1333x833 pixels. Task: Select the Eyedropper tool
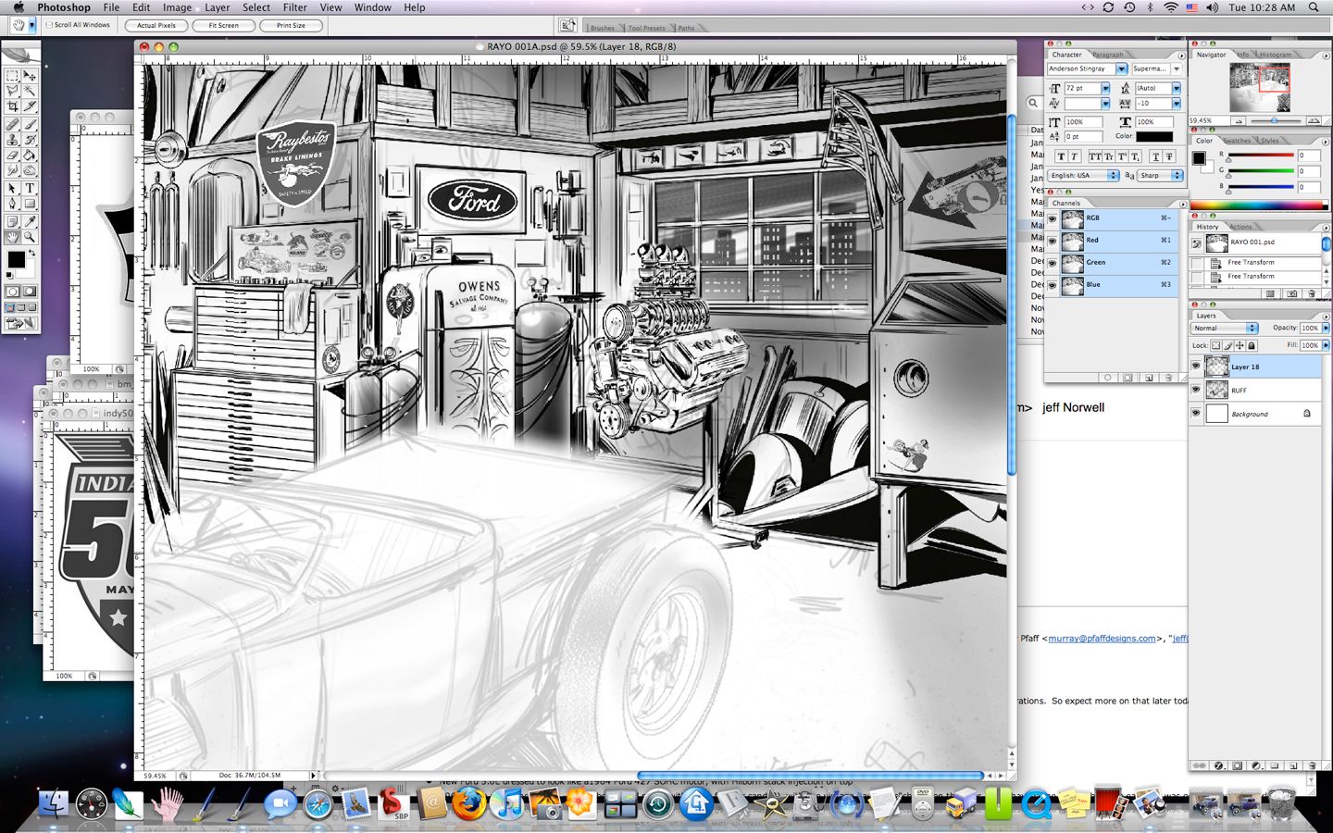click(x=30, y=221)
